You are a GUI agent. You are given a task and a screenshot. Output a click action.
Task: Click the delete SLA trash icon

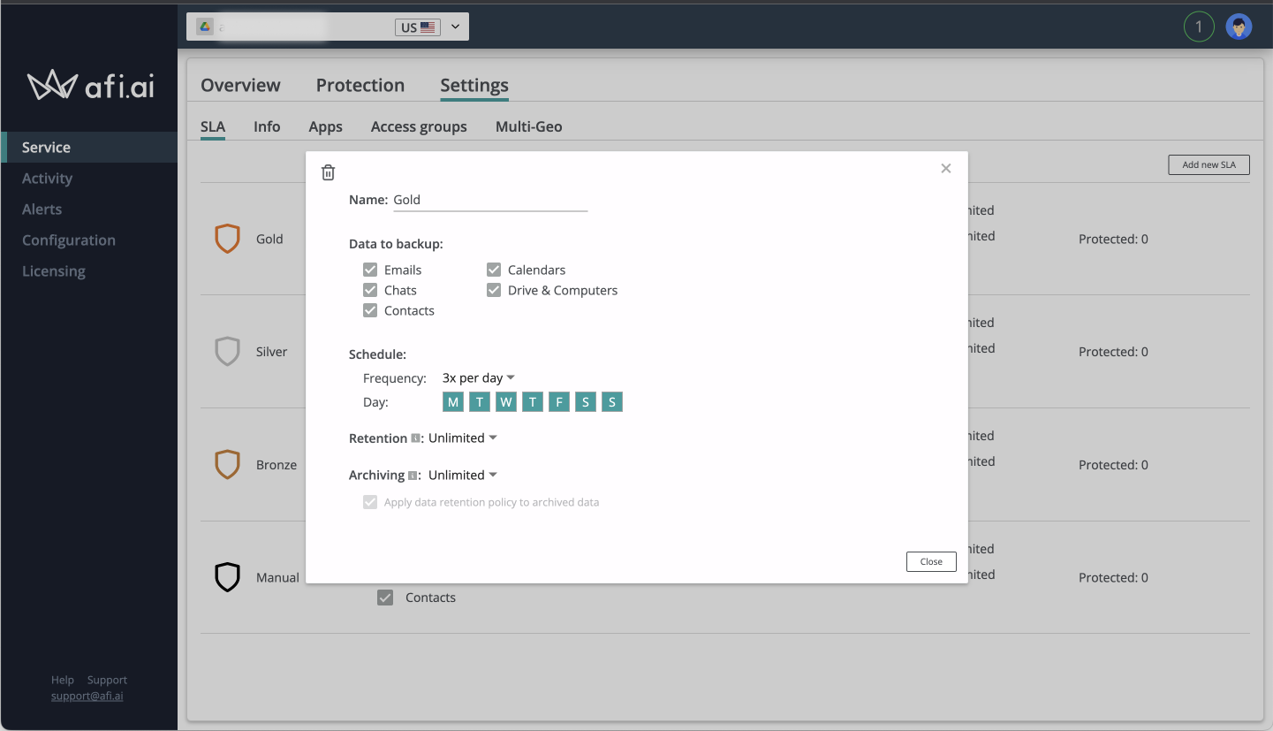(x=328, y=171)
